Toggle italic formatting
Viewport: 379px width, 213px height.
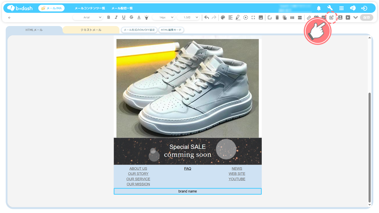click(116, 17)
